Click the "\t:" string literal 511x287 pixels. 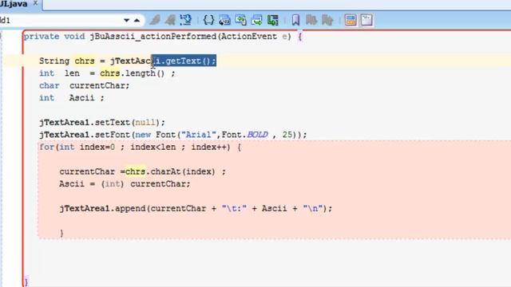point(234,208)
